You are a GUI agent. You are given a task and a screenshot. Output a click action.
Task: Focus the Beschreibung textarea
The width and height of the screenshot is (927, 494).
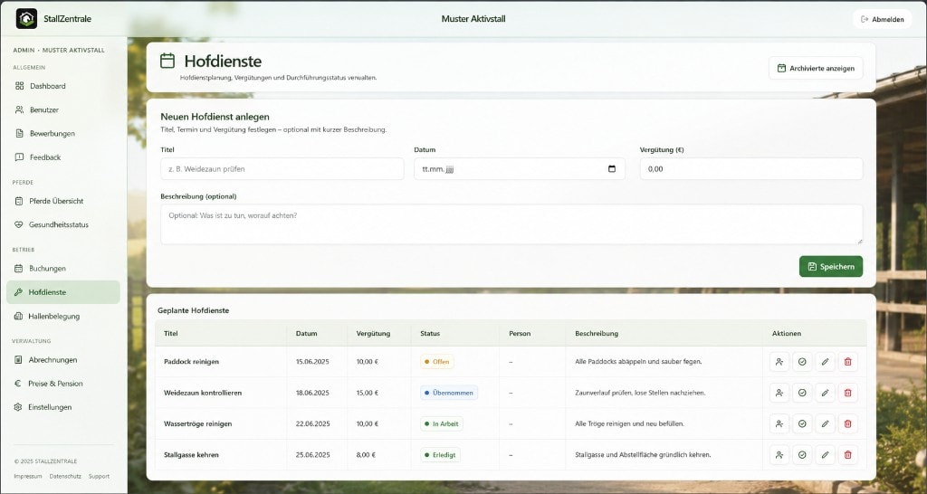[x=511, y=224]
